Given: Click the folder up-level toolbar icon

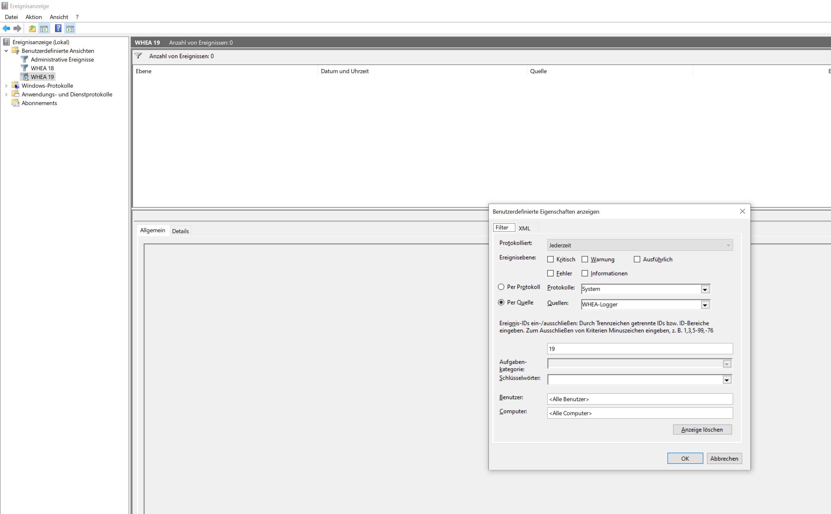Looking at the screenshot, I should [32, 29].
